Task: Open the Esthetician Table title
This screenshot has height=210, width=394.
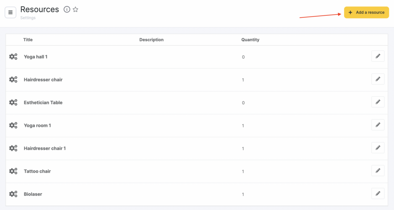Action: 43,103
